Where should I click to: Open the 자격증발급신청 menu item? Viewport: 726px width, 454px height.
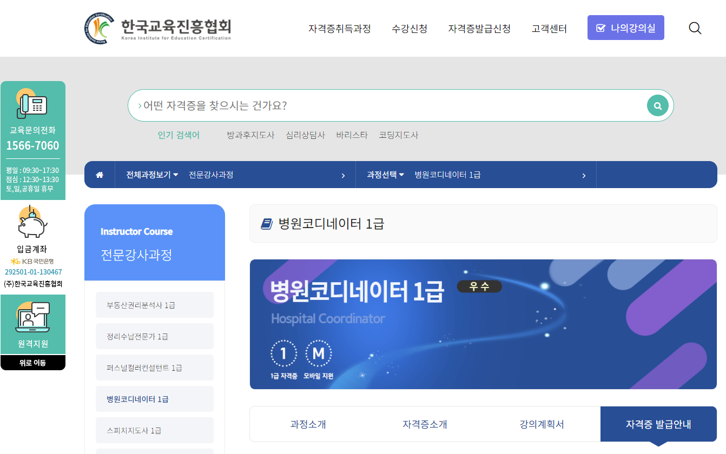480,29
